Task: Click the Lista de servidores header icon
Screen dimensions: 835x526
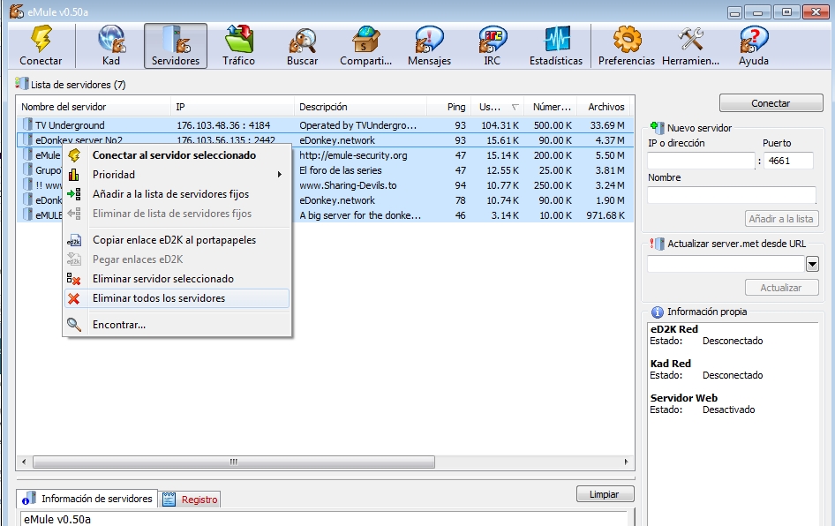Action: coord(21,84)
